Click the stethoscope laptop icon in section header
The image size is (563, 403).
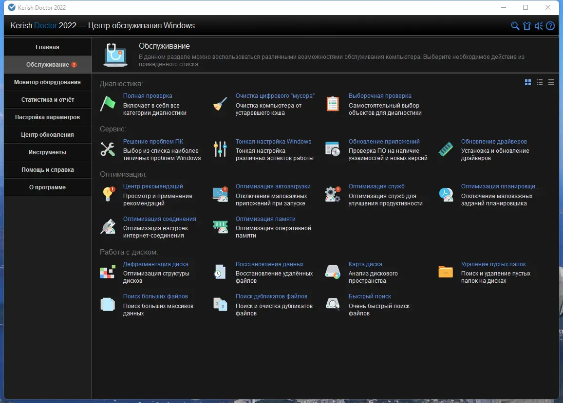pyautogui.click(x=115, y=55)
